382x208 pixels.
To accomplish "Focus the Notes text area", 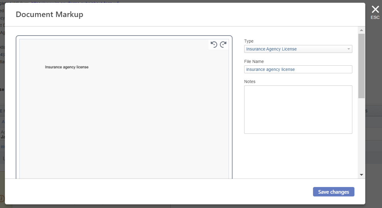I will click(x=298, y=109).
